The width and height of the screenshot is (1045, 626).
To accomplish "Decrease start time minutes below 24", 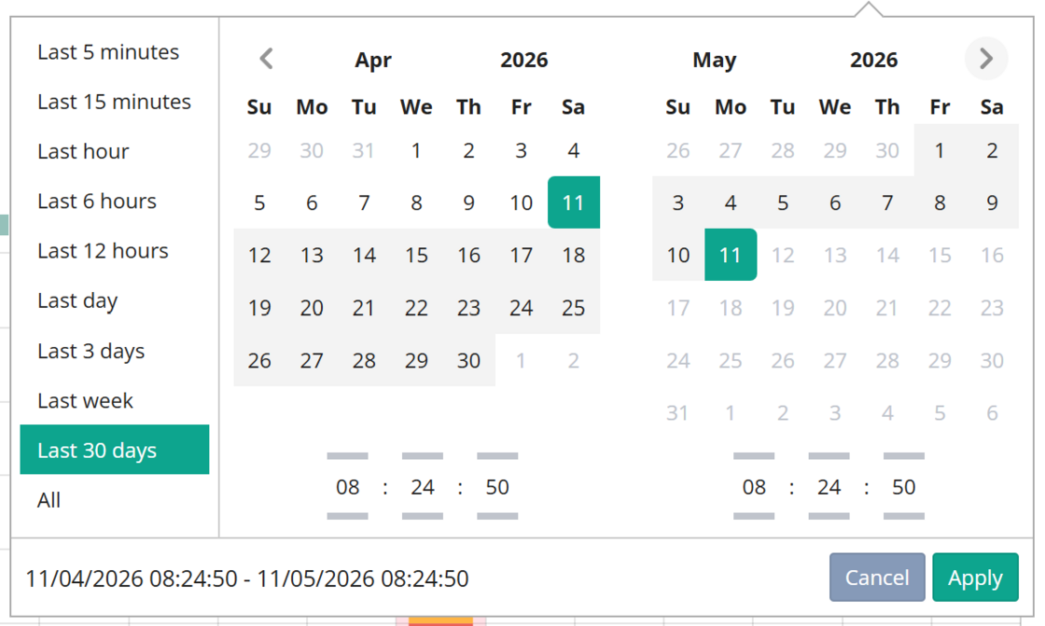I will 423,516.
